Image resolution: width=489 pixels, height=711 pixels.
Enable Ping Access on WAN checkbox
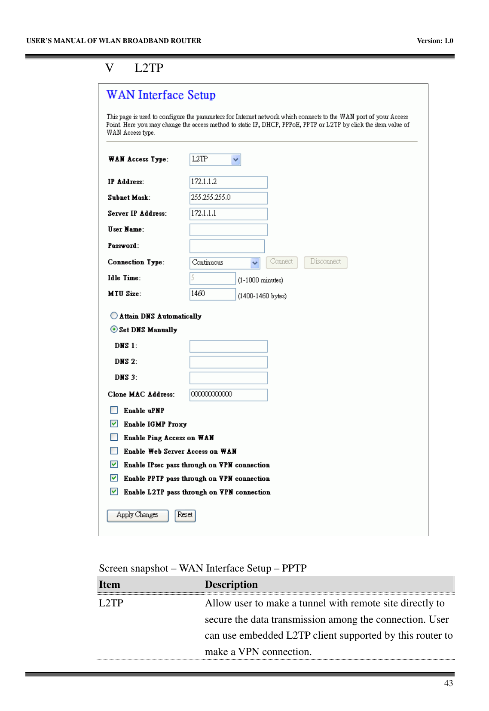pyautogui.click(x=114, y=437)
